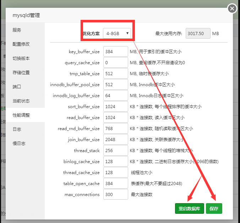The height and width of the screenshot is (223, 240).
Task: Click the 用于索引的缓冲区大小 description
Action: pos(160,52)
